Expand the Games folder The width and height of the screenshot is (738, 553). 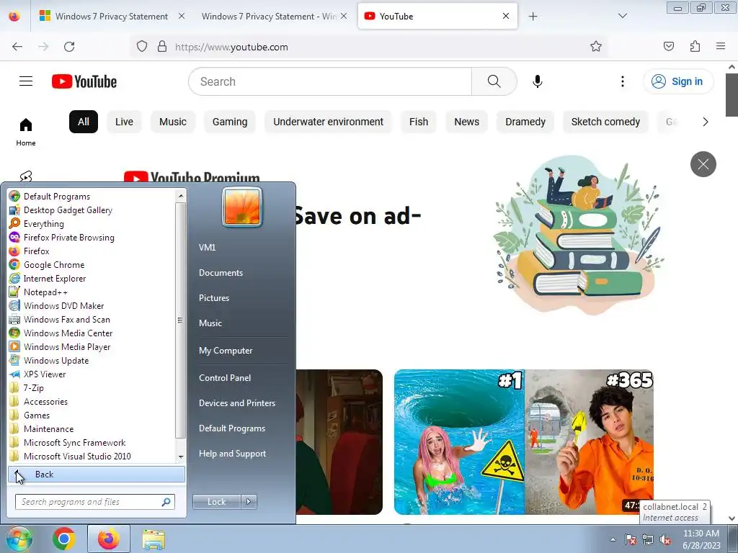pyautogui.click(x=36, y=415)
